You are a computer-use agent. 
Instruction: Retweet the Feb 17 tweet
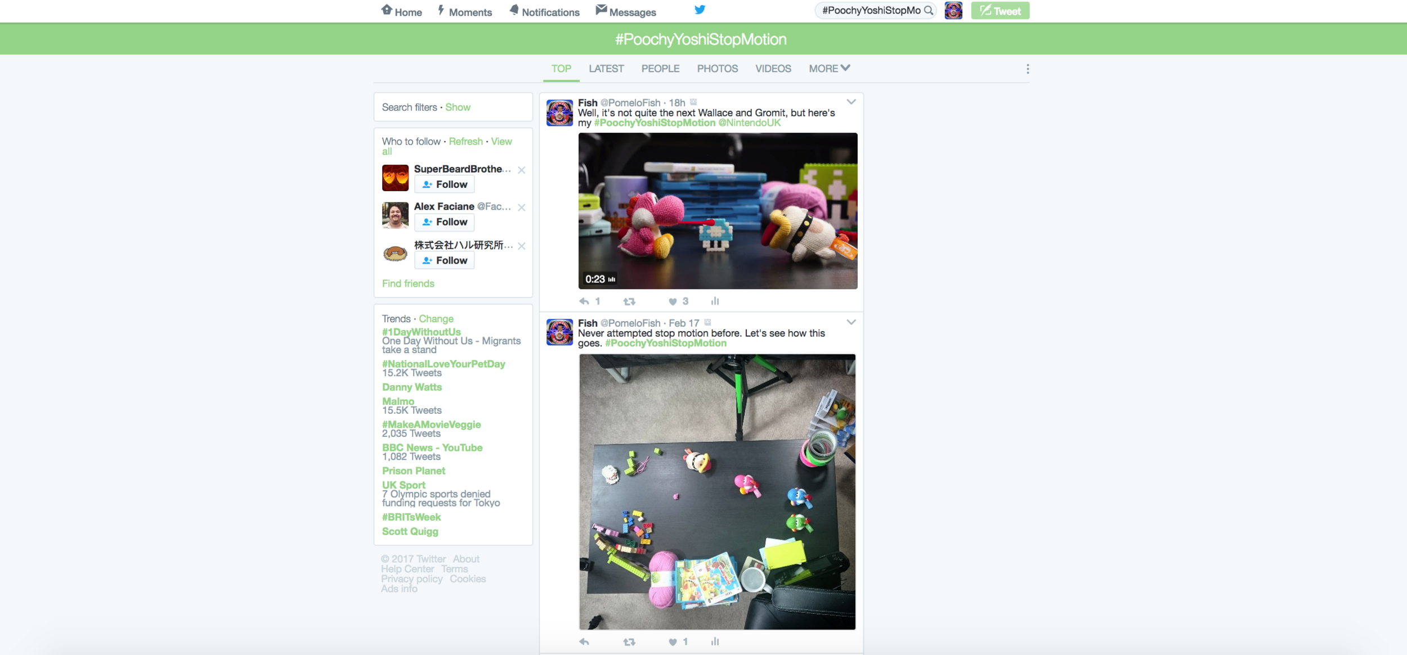(629, 642)
